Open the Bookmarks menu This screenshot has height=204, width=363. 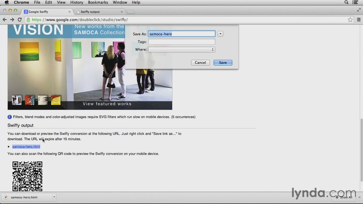coord(98,3)
